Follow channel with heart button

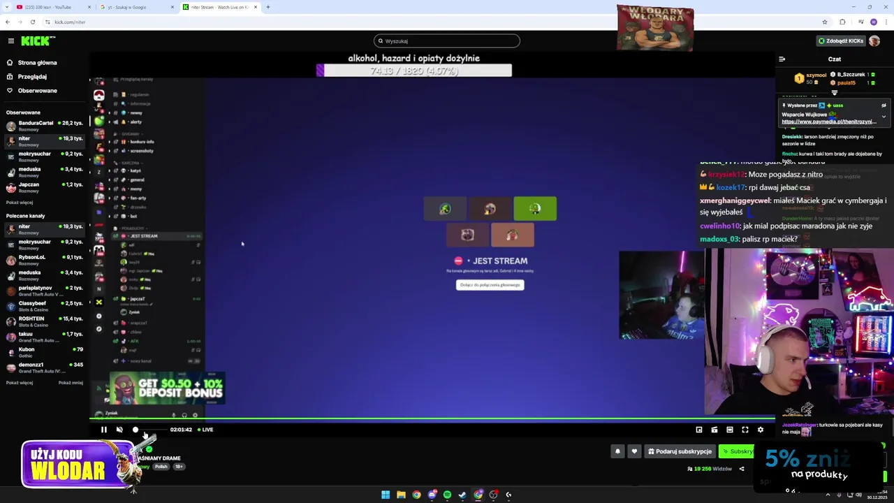coord(634,451)
